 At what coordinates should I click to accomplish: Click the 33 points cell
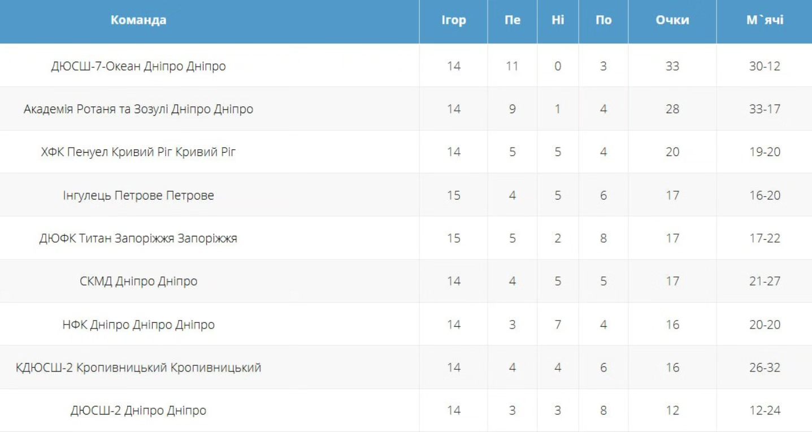click(672, 66)
